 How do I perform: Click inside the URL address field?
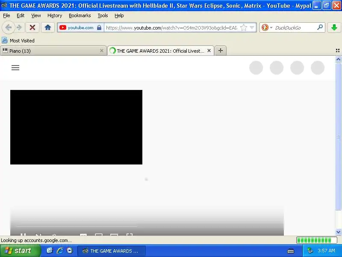[171, 27]
